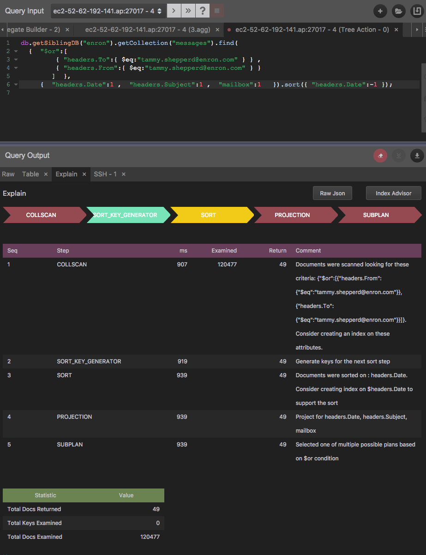Switch to the Raw output tab
The height and width of the screenshot is (555, 426).
pos(8,174)
